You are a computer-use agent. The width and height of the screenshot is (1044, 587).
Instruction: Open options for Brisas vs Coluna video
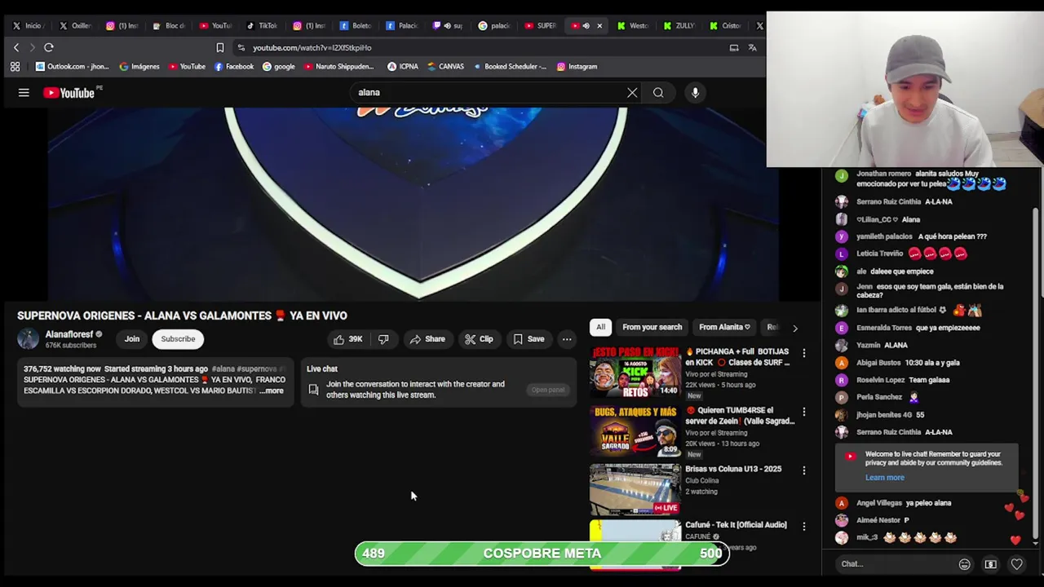804,470
